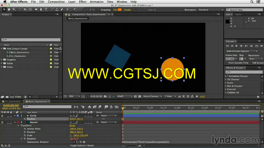
Task: Take a snapshot with the camera icon
Action: coord(105,96)
